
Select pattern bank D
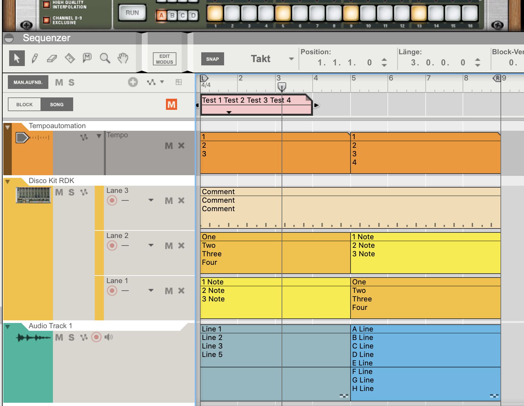[193, 15]
